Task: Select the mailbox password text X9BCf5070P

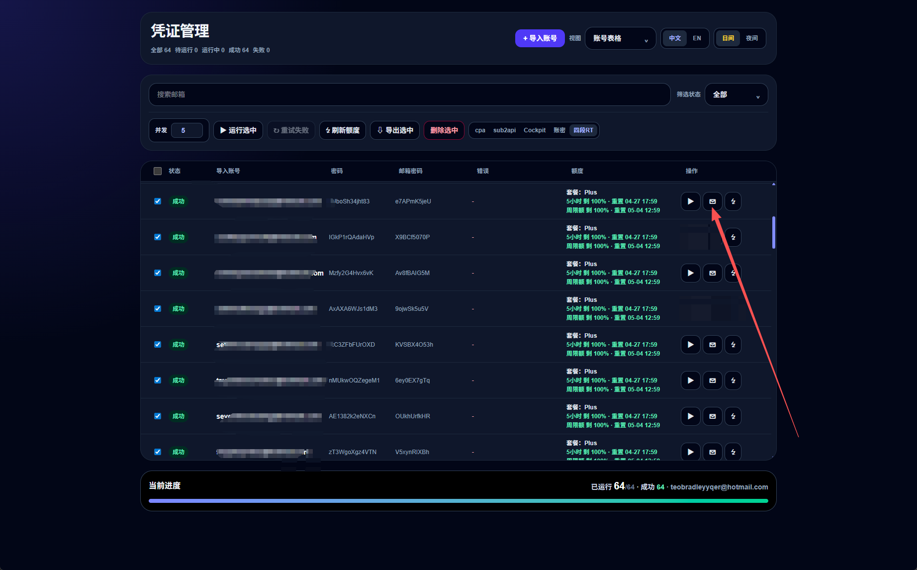Action: (x=412, y=237)
